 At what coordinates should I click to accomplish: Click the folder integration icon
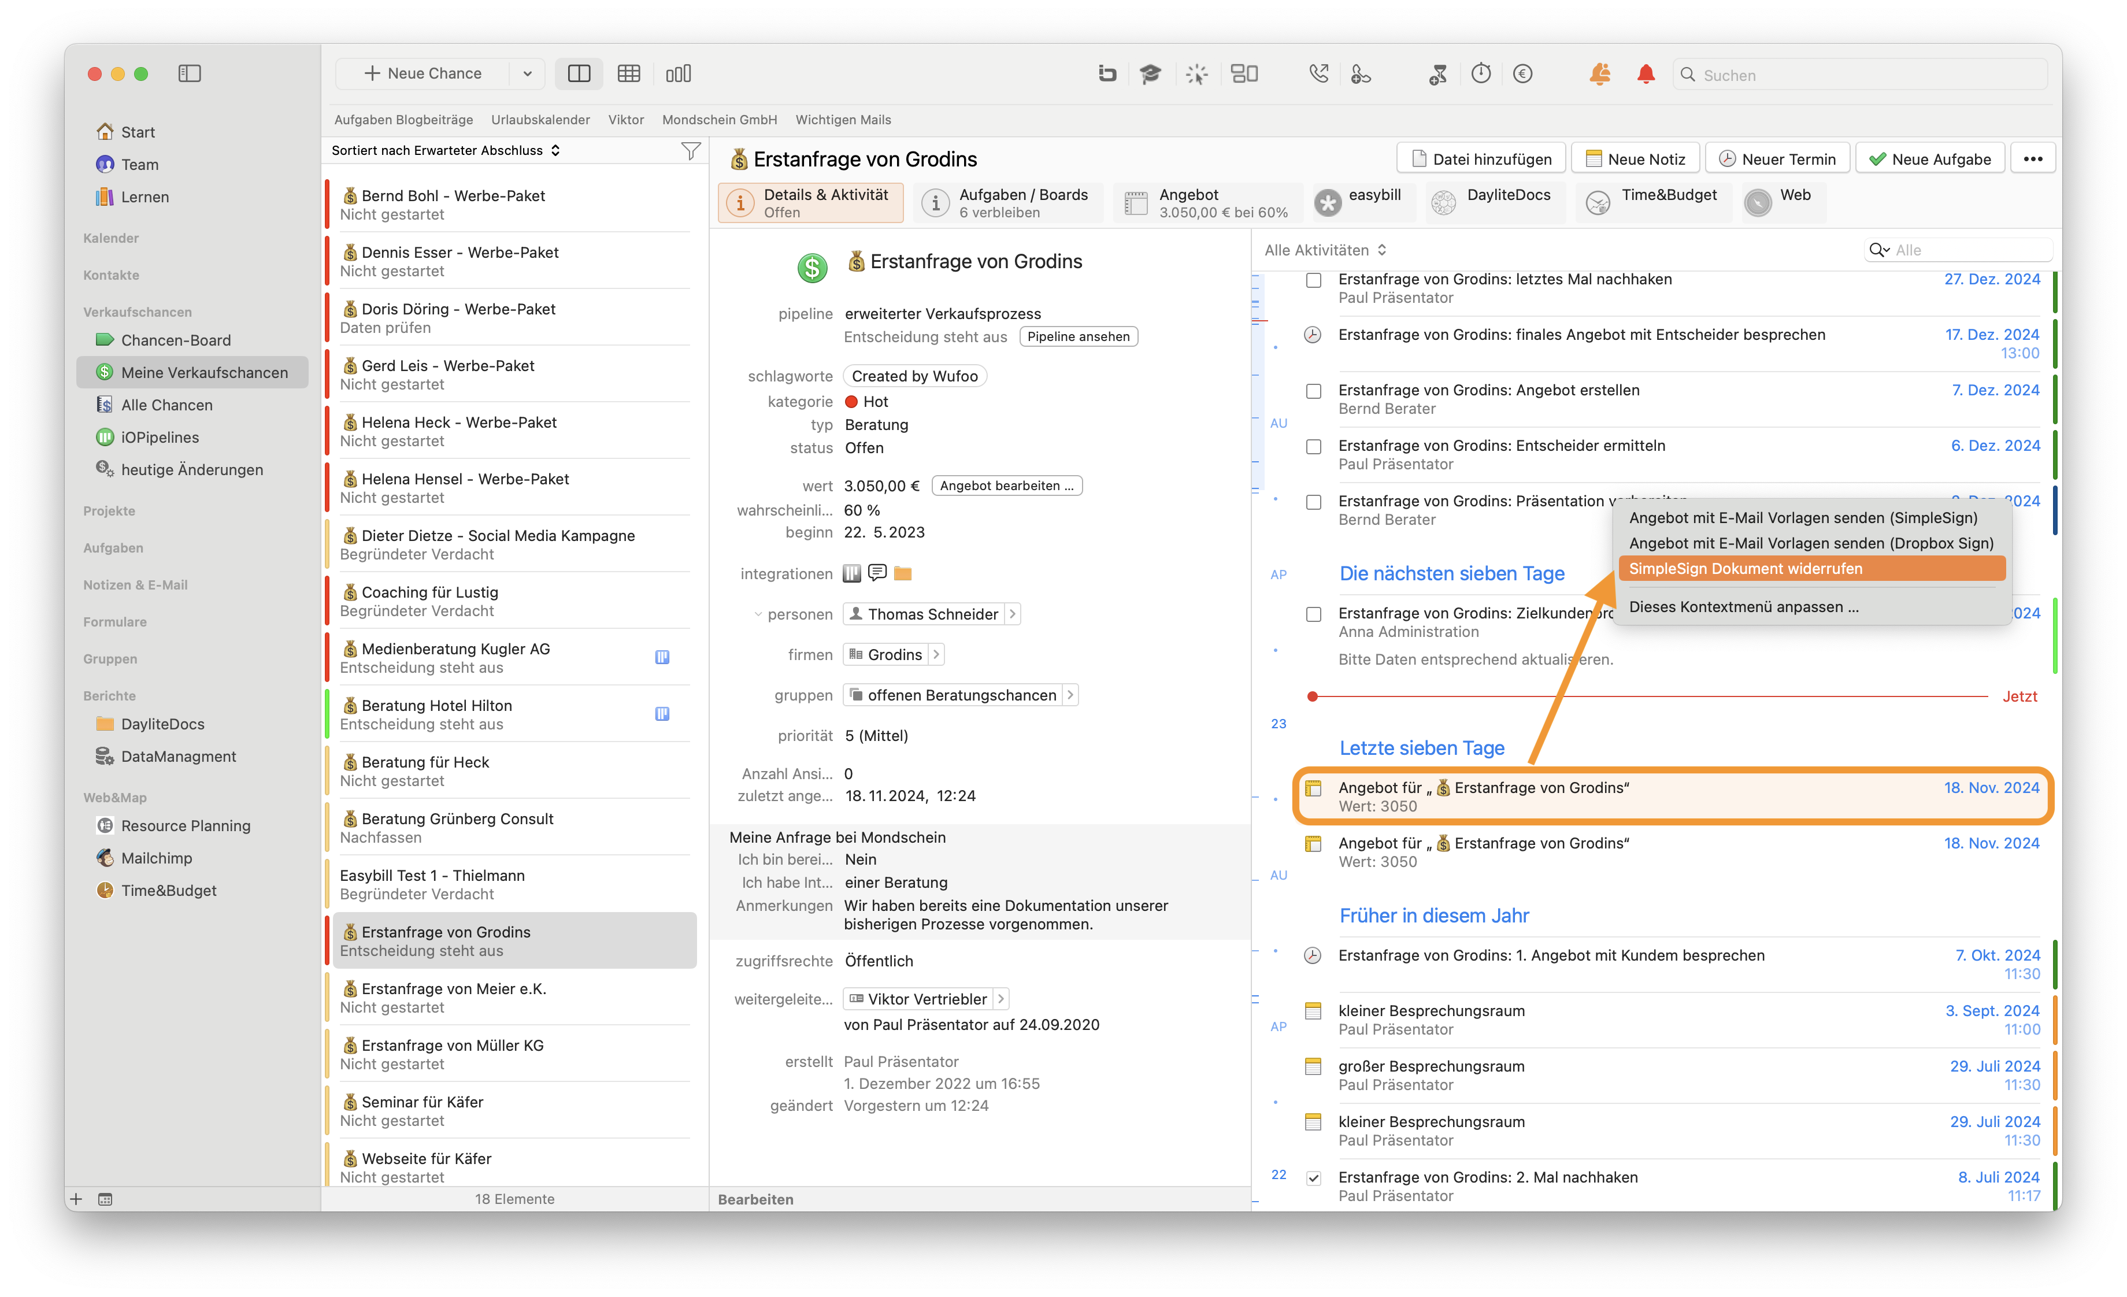[x=903, y=574]
